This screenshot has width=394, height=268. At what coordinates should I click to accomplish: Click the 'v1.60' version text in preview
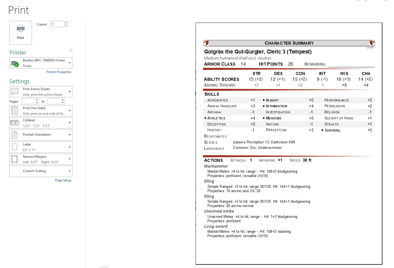tap(370, 48)
